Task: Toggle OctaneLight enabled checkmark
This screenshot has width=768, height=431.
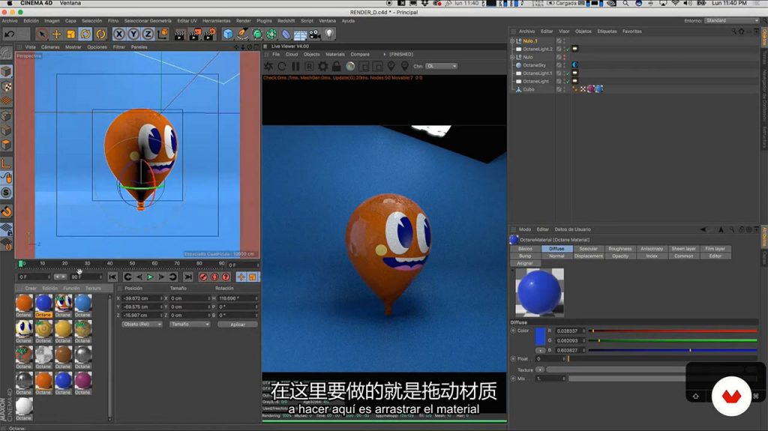Action: 568,81
